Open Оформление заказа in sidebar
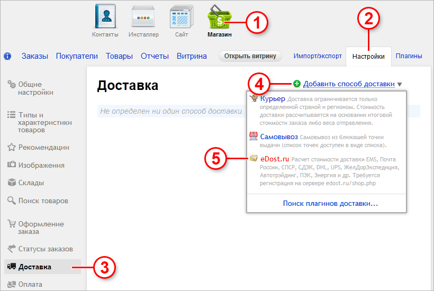Image resolution: width=434 pixels, height=291 pixels. click(41, 228)
